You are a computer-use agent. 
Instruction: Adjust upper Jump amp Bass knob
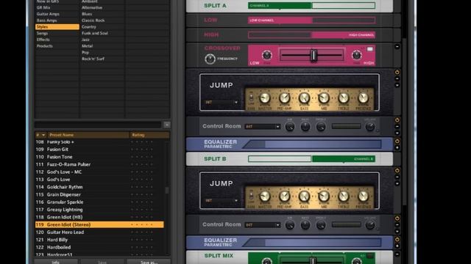(x=304, y=98)
